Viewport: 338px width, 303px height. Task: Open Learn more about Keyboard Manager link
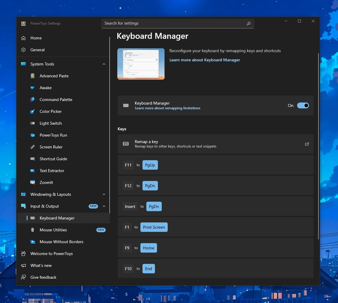(x=205, y=60)
